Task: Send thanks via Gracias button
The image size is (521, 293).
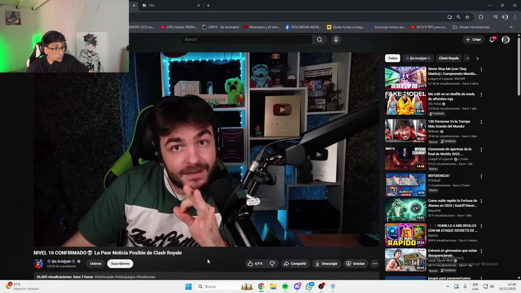Action: click(355, 264)
